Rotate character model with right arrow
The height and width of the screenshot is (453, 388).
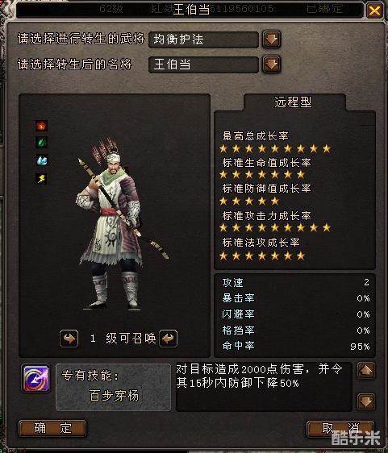tap(169, 339)
